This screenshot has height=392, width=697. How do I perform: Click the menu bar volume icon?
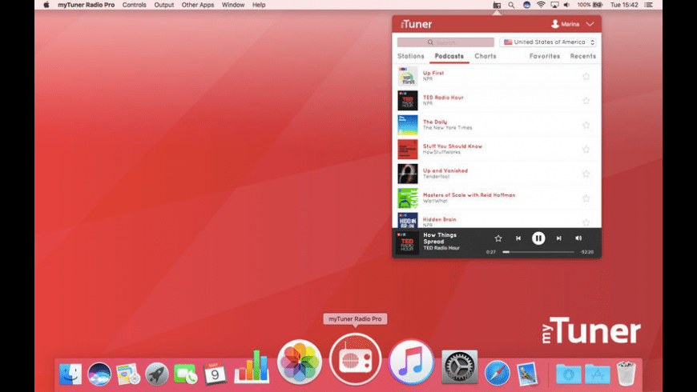pos(566,5)
